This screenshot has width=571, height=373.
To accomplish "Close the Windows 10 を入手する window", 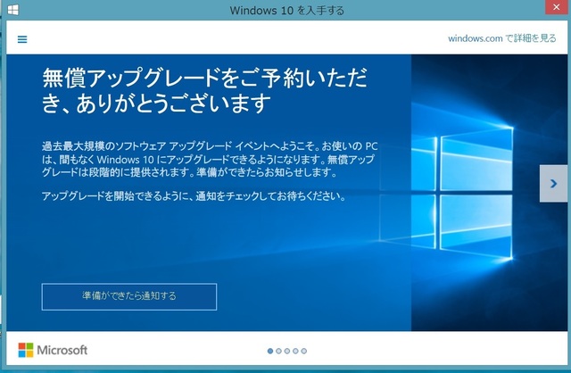I will pos(556,7).
